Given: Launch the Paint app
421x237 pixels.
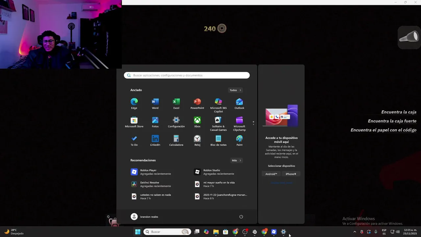Looking at the screenshot, I should point(239,141).
